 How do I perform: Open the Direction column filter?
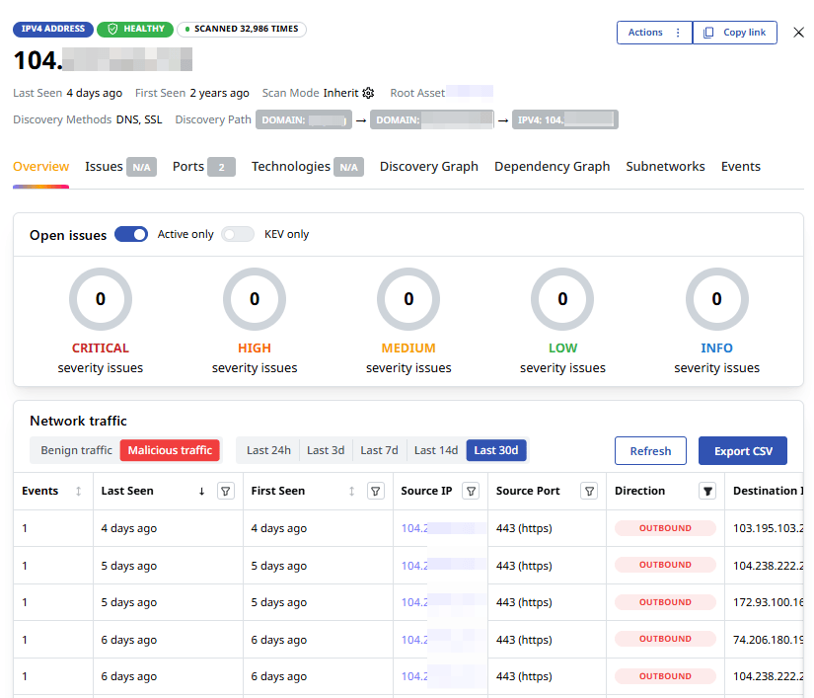click(x=707, y=491)
